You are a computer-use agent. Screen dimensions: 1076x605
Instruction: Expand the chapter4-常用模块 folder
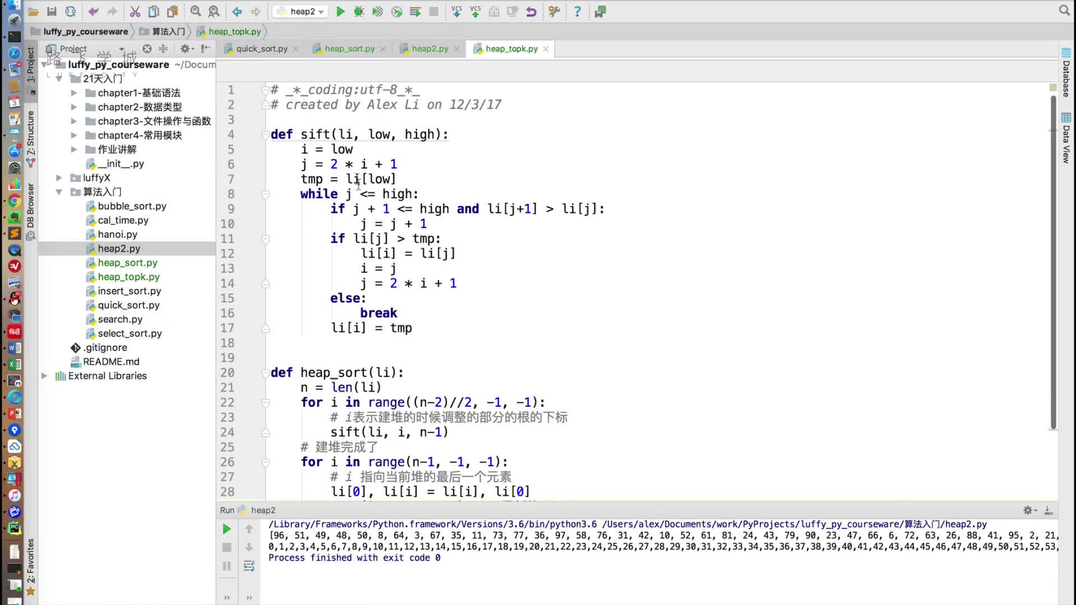73,135
